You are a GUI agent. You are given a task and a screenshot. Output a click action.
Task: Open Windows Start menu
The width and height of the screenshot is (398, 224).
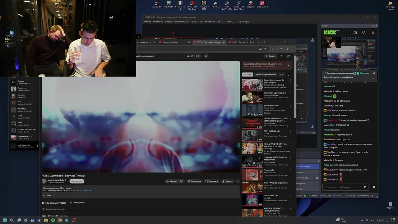click(x=5, y=220)
